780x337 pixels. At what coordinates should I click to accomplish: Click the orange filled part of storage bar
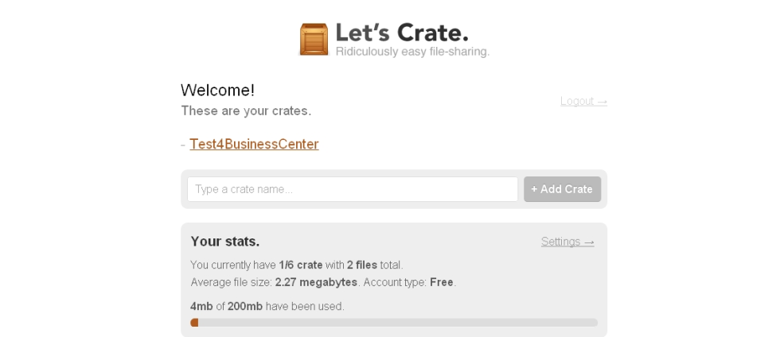(x=194, y=323)
